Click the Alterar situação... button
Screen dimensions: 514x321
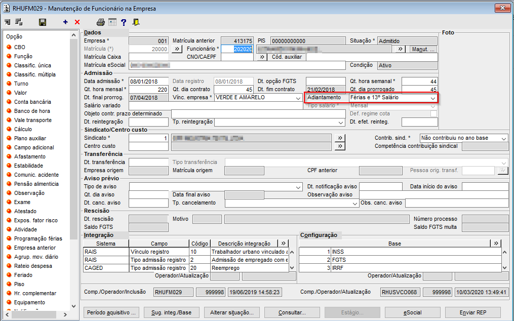[232, 312]
